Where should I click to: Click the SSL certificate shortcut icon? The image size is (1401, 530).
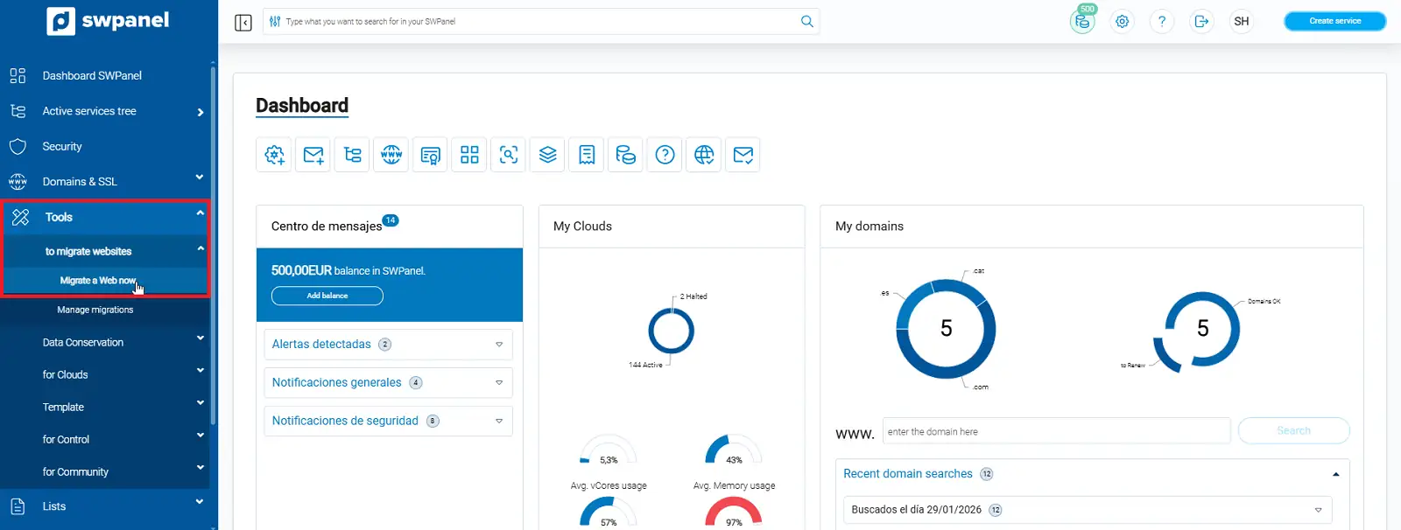tap(430, 155)
